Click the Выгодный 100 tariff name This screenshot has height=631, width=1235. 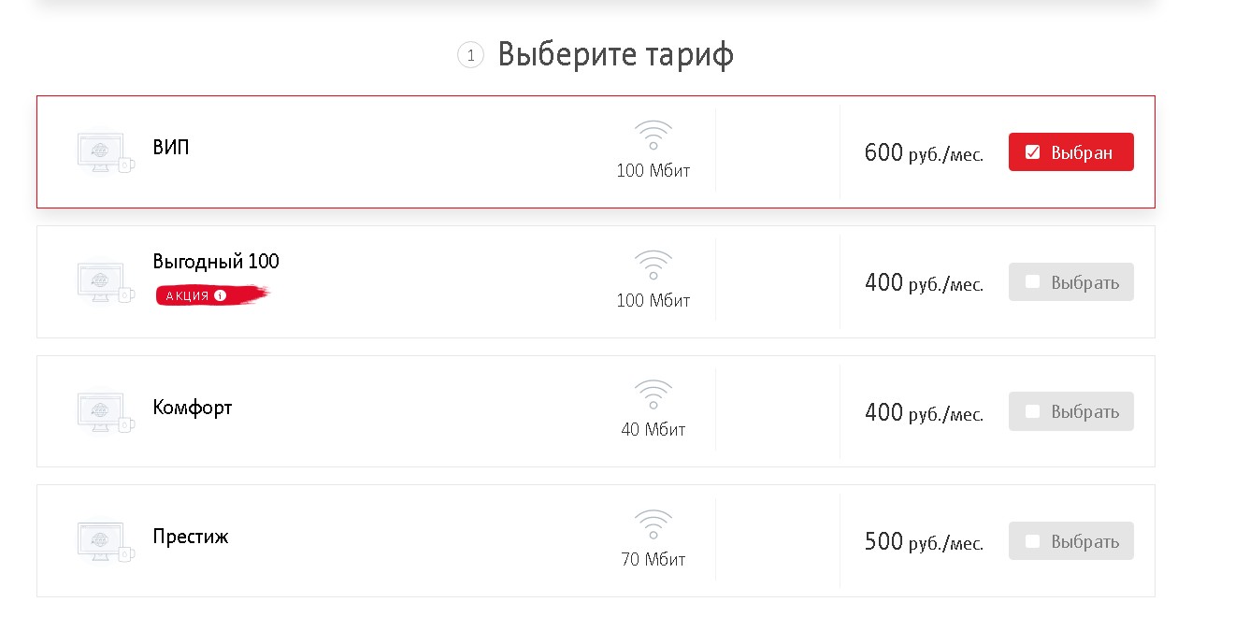[x=216, y=262]
